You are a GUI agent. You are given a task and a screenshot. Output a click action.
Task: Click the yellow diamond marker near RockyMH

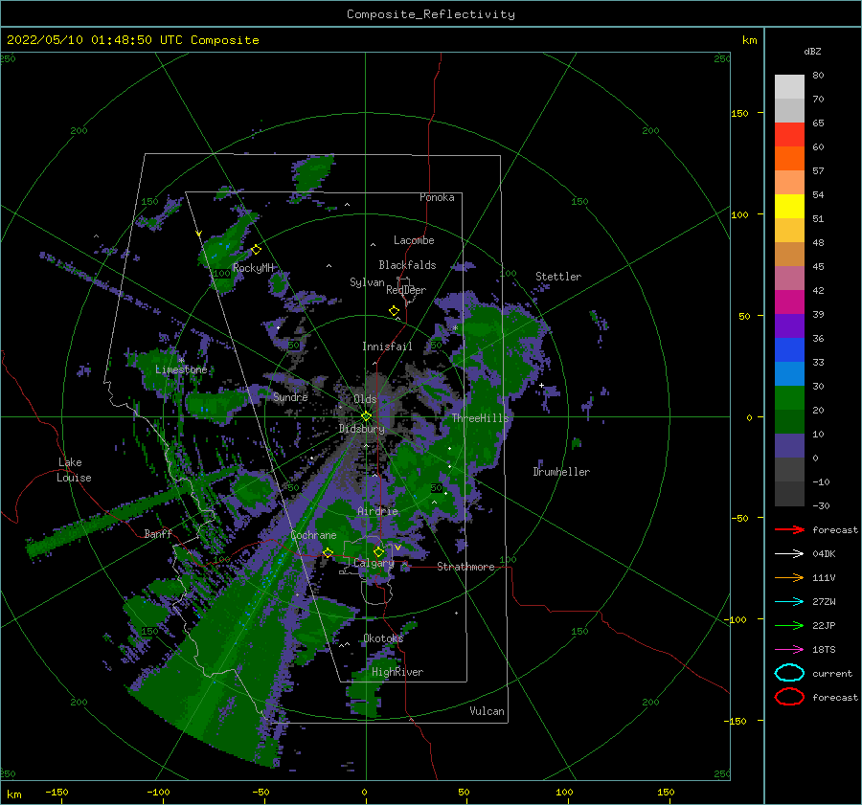(256, 250)
